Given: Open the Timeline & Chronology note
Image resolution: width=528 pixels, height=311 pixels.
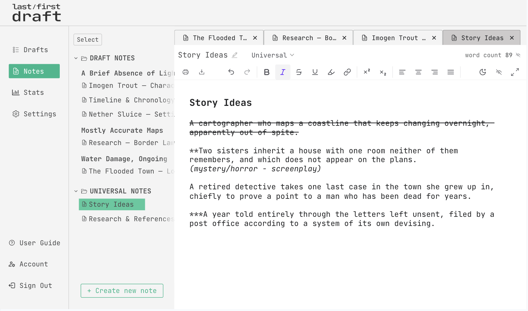Looking at the screenshot, I should click(128, 100).
